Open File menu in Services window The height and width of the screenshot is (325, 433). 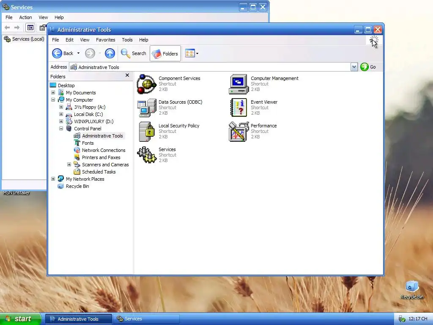pos(9,17)
